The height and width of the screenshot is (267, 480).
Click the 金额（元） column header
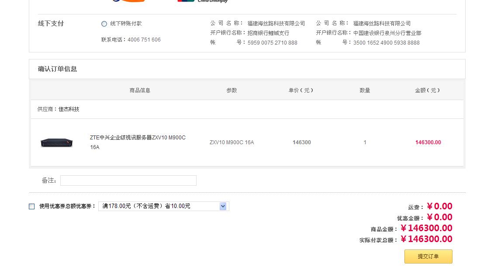click(x=428, y=90)
